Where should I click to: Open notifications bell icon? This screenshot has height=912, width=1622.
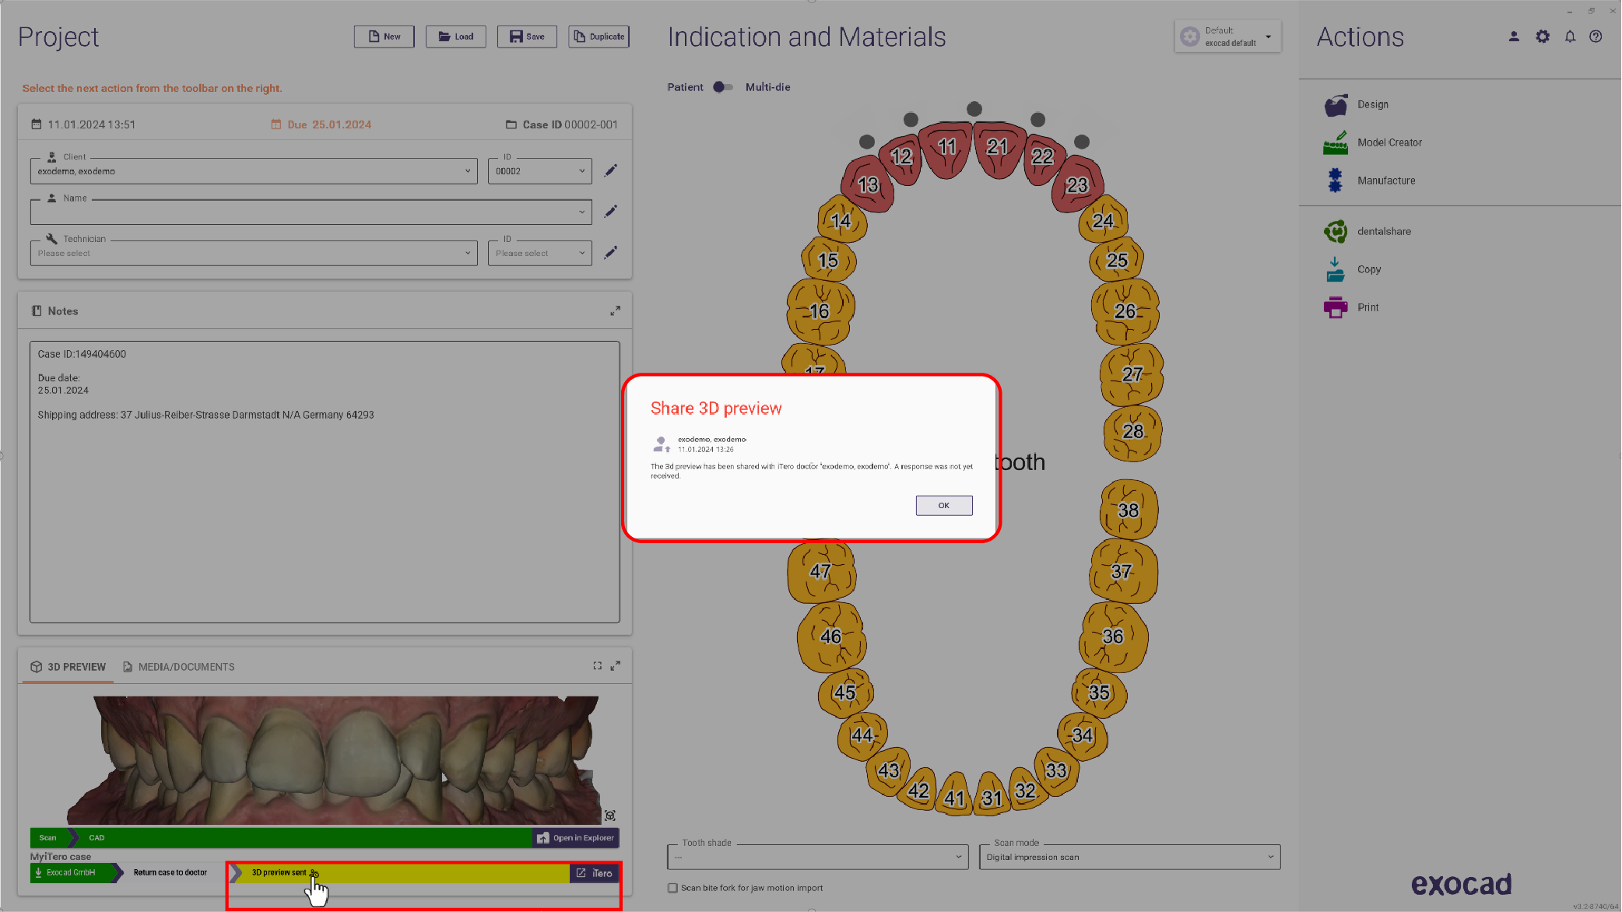[1570, 37]
